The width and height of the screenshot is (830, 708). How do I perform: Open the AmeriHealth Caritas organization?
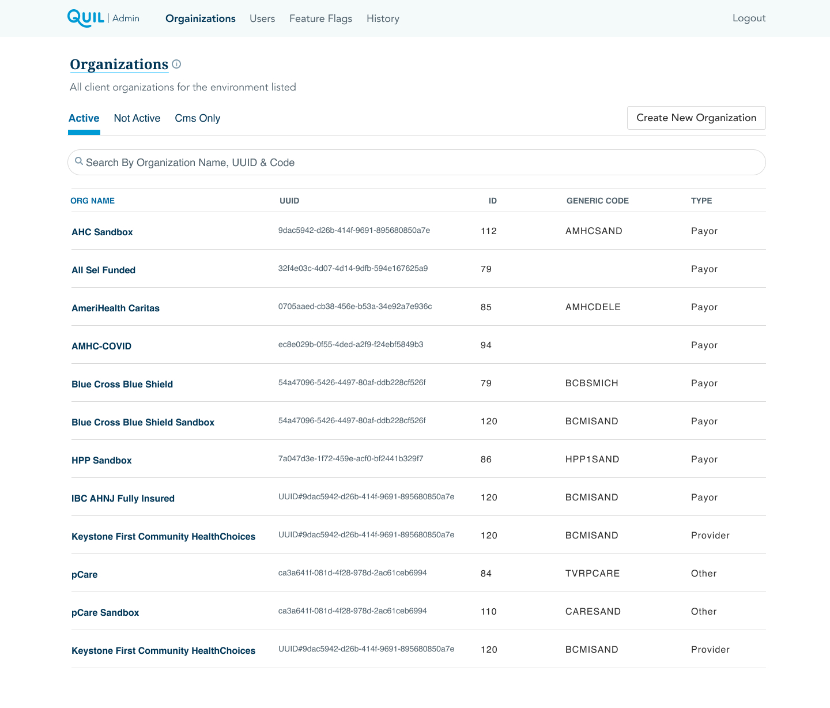(115, 308)
